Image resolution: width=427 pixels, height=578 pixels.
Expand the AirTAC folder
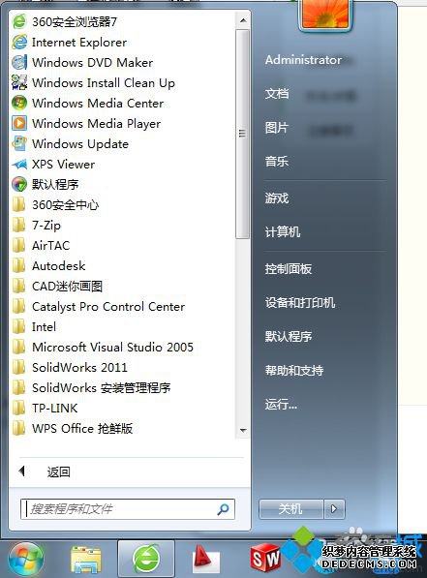(41, 245)
